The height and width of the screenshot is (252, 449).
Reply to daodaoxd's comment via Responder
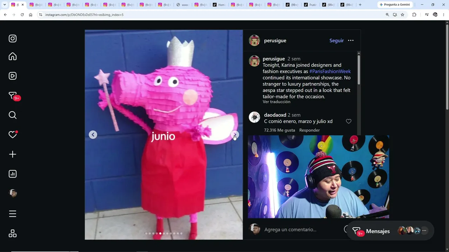[x=309, y=130]
